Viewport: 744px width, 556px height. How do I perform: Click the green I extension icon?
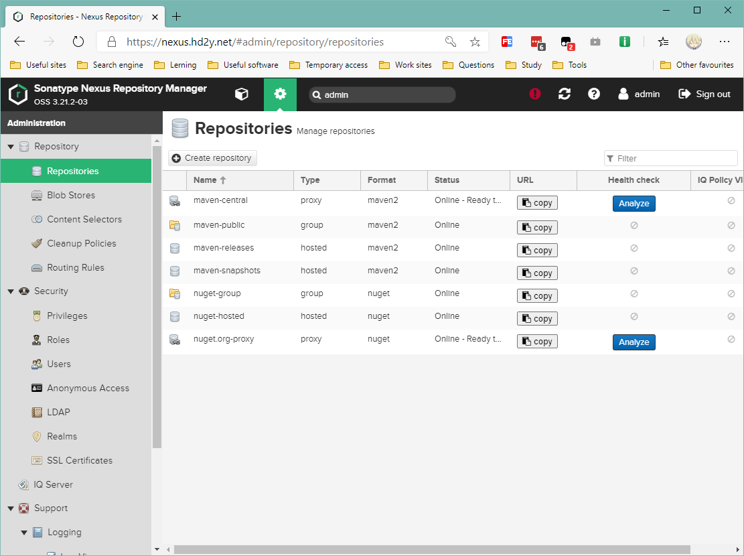pos(625,42)
